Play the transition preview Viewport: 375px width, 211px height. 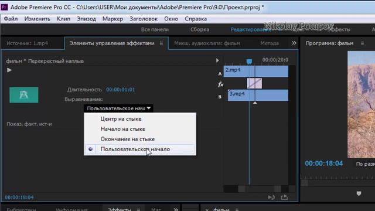pos(9,70)
